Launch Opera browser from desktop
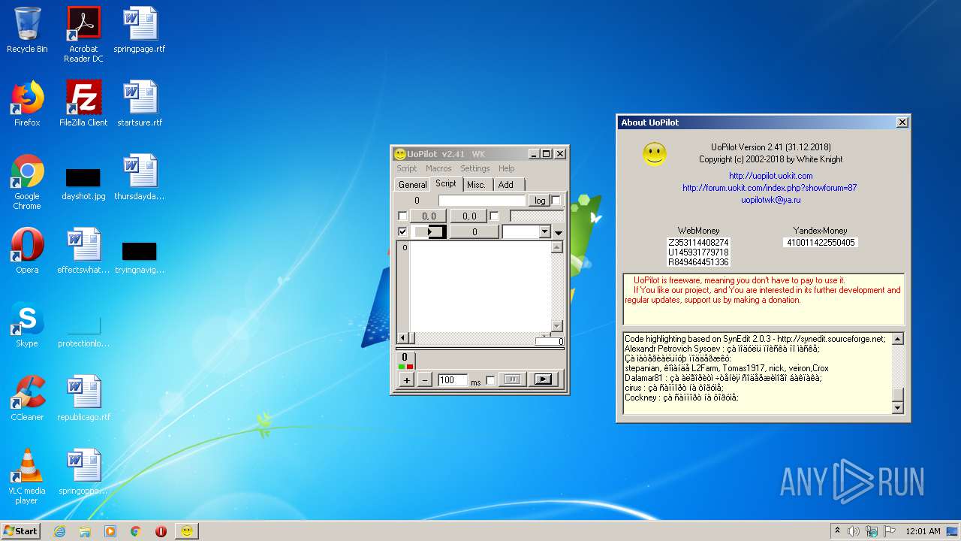 (x=27, y=251)
